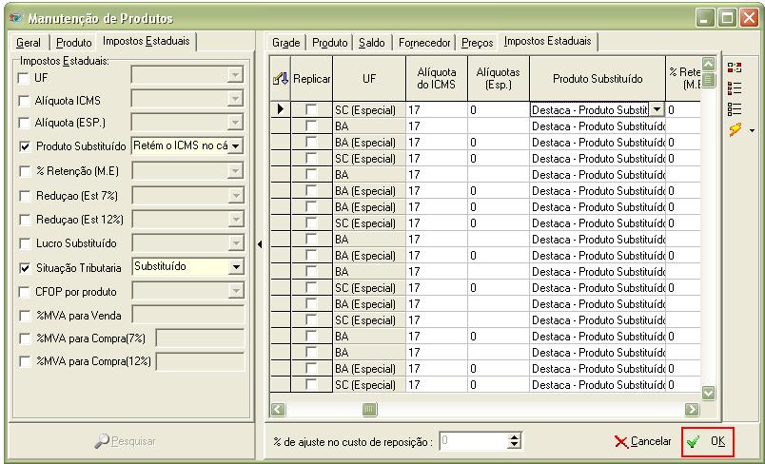Enable the UF filter checkbox
The height and width of the screenshot is (464, 765).
tap(23, 78)
